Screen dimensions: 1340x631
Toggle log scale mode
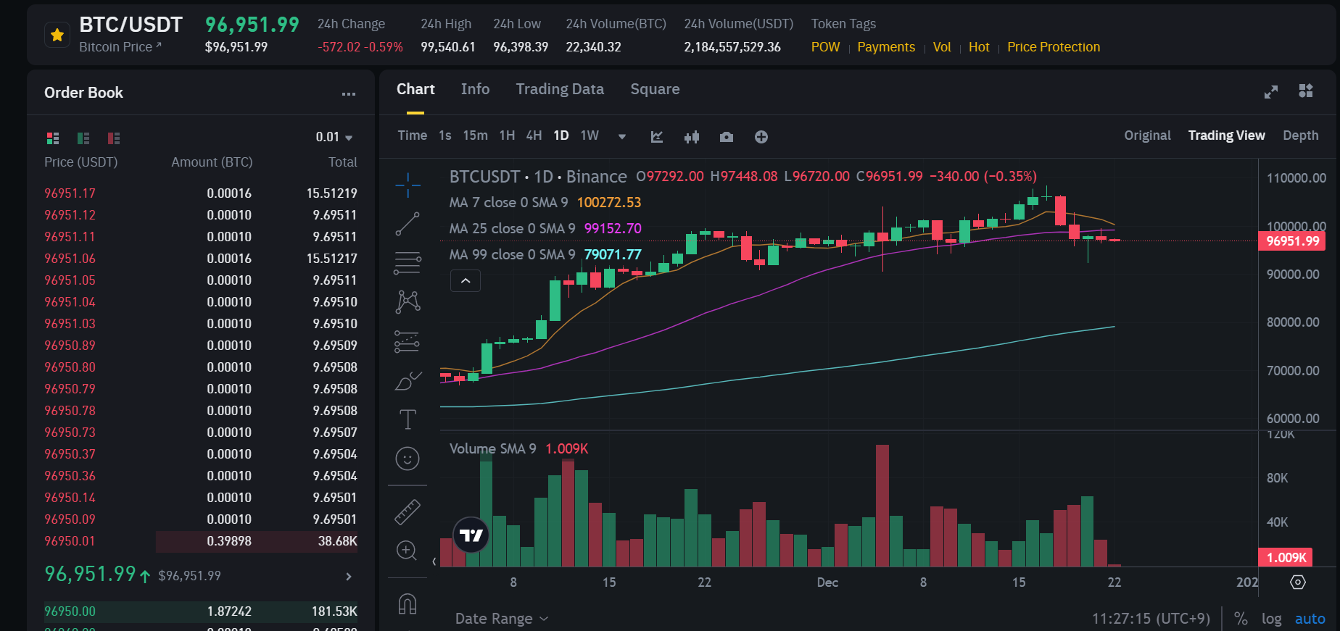pos(1271,619)
